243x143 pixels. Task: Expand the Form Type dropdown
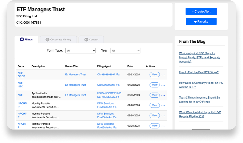(80, 51)
